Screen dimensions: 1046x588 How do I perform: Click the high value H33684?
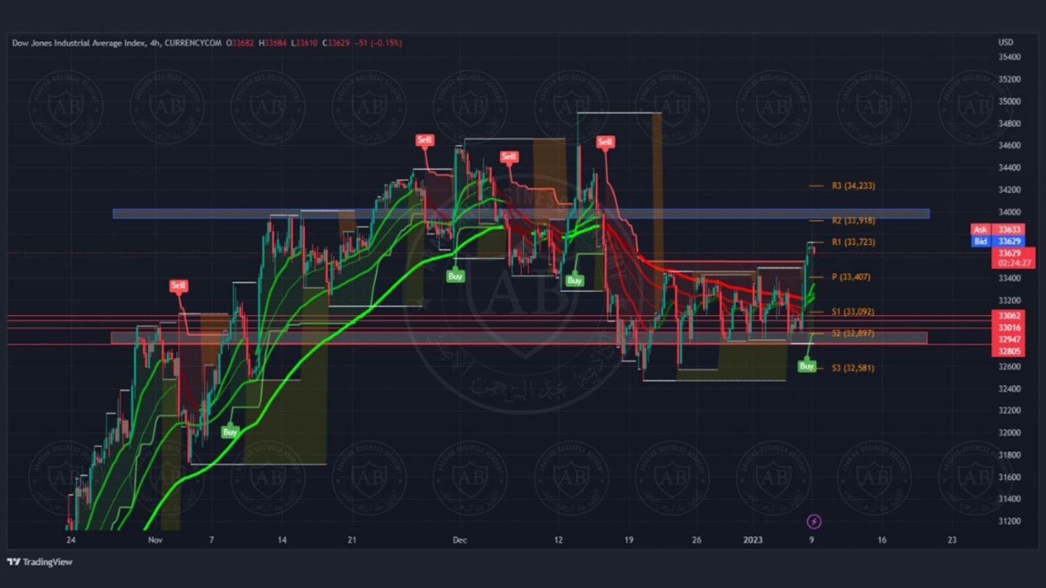point(273,43)
